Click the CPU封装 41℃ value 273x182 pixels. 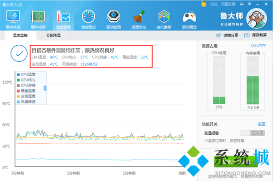point(114,57)
